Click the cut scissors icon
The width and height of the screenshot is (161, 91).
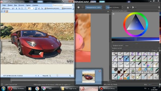click(16, 8)
